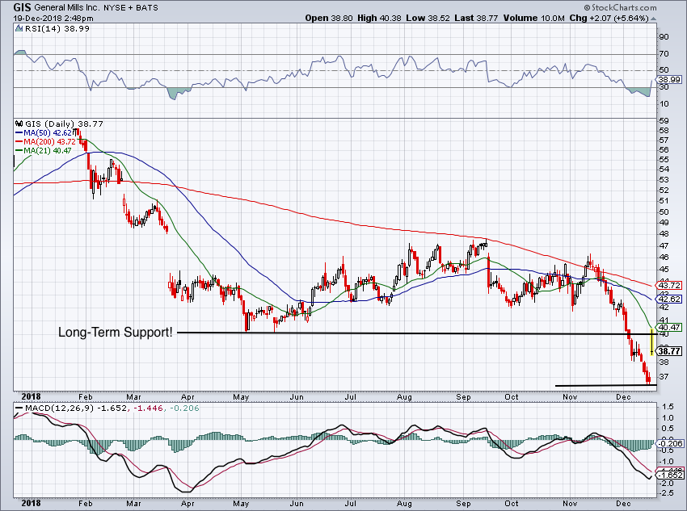687x511 pixels.
Task: Select the Low 38.52 value
Action: (x=428, y=19)
